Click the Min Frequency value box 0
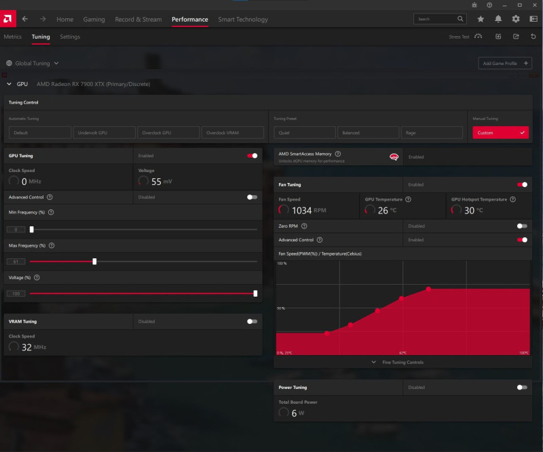543x452 pixels. (16, 230)
